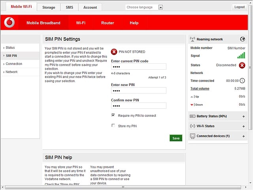Uncheck Require my PIN to connect
Image resolution: width=253 pixels, height=190 pixels.
(113, 115)
